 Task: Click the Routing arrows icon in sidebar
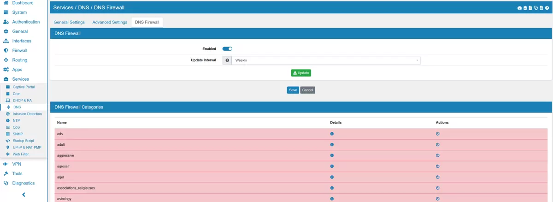pyautogui.click(x=6, y=60)
